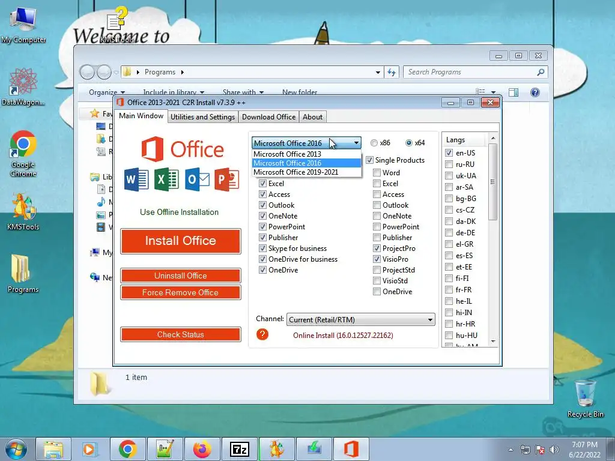Click the Uninstall Office button
The height and width of the screenshot is (461, 615).
coord(180,276)
